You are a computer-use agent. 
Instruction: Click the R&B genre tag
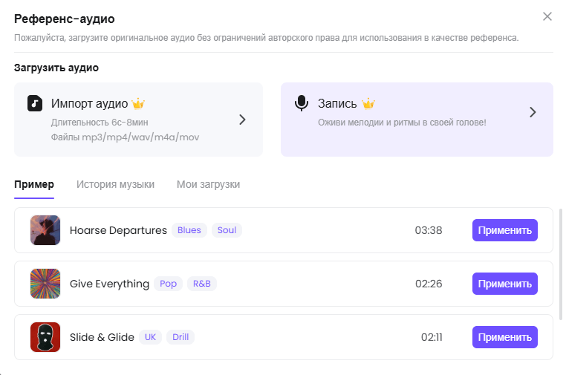202,284
